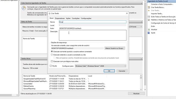
Task: Click the OK button
Action: (109, 71)
